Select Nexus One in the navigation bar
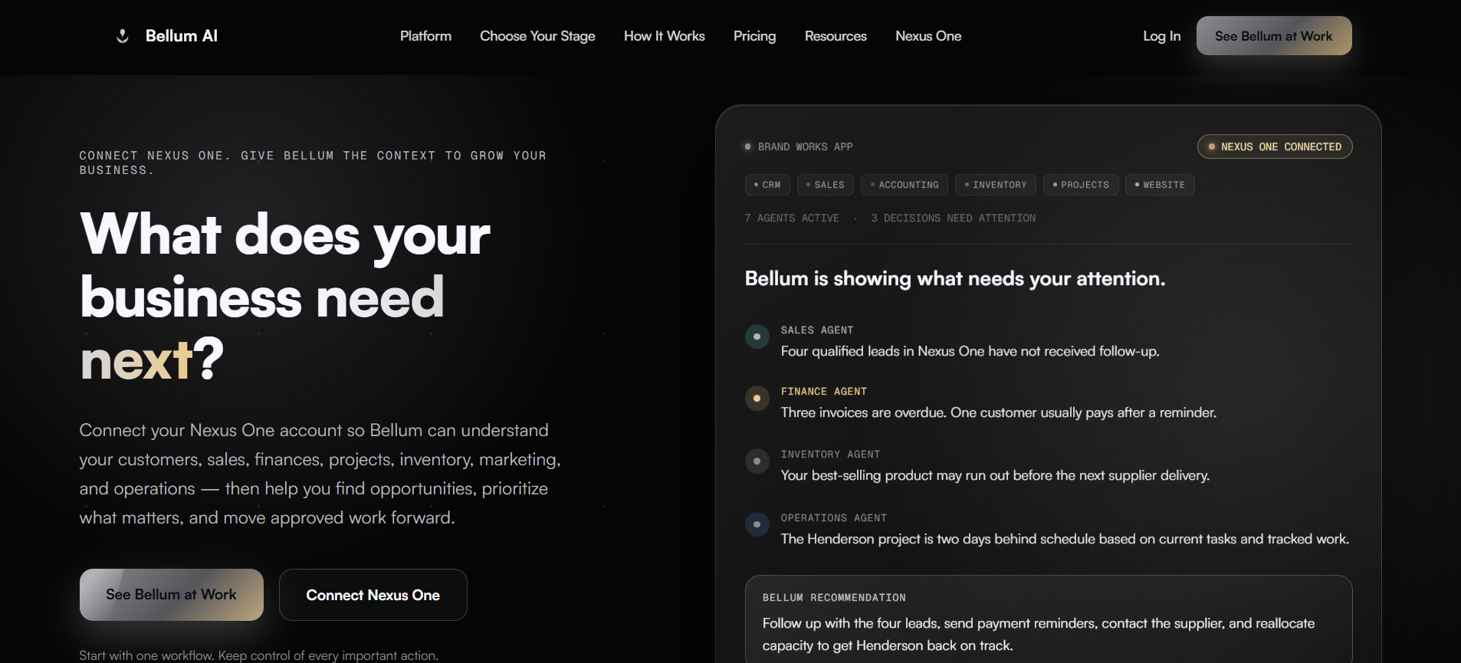1461x663 pixels. pos(928,36)
